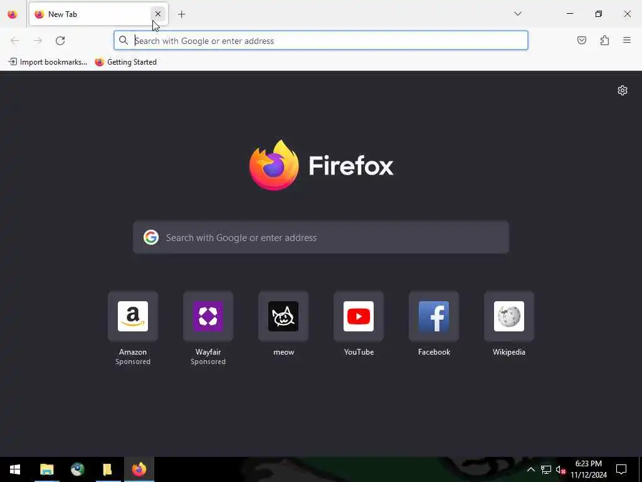Open the Firefox application menu
The width and height of the screenshot is (642, 482).
(x=627, y=40)
